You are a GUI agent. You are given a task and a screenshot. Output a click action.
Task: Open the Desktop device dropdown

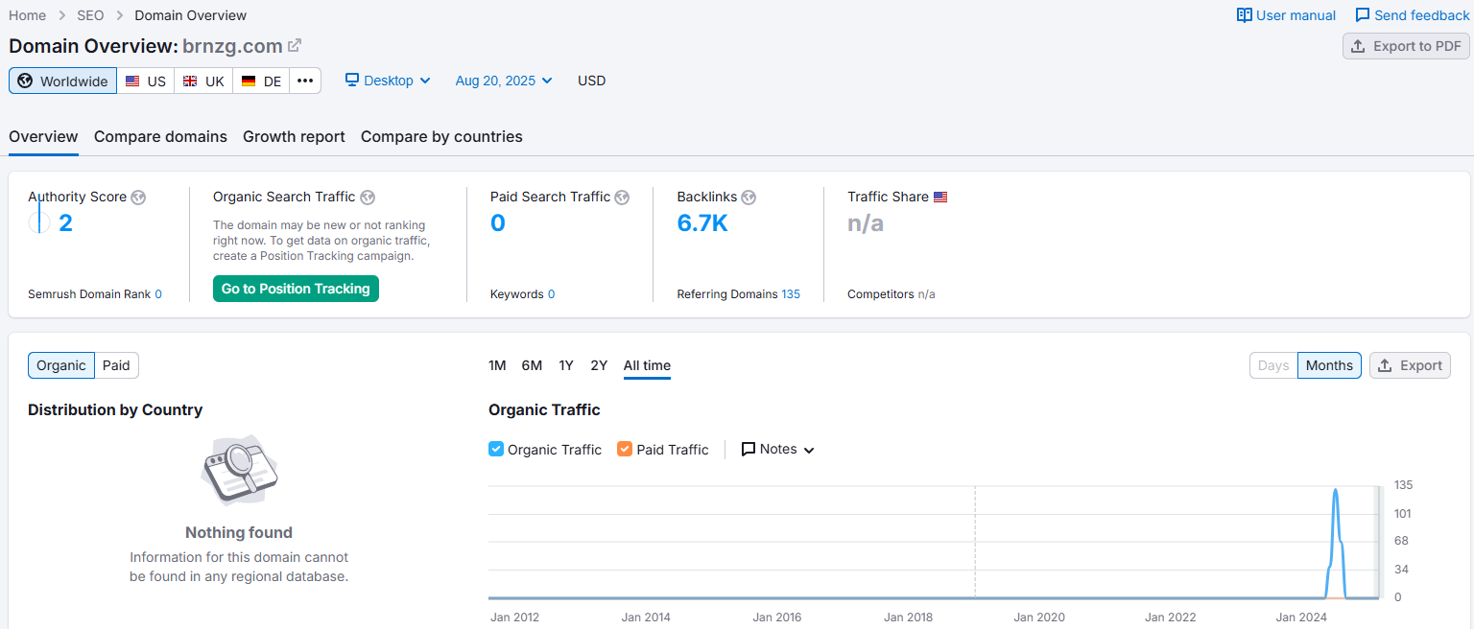click(x=388, y=81)
